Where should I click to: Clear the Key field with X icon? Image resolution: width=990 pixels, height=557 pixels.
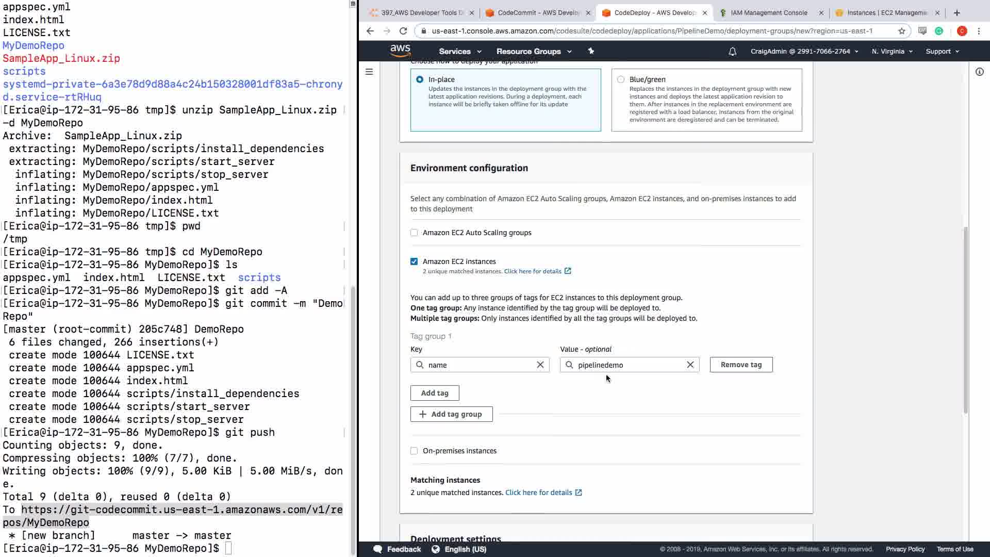[540, 365]
